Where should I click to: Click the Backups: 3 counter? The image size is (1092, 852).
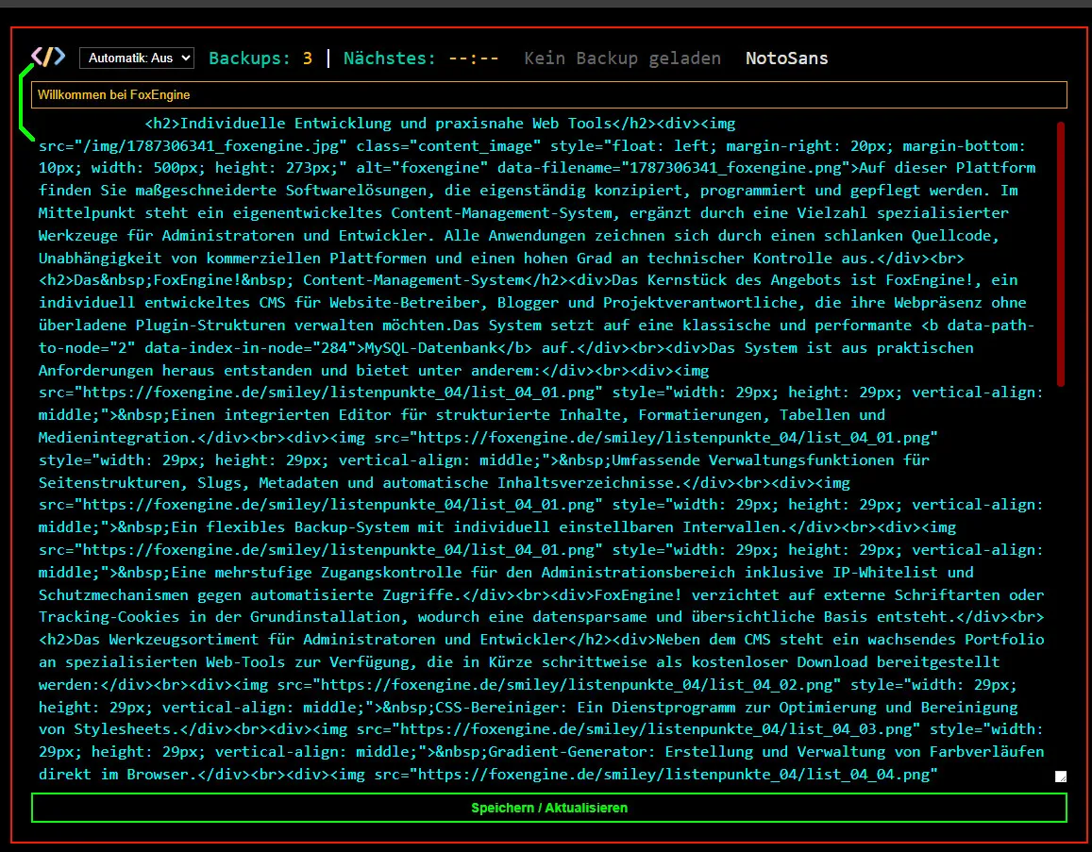click(260, 58)
